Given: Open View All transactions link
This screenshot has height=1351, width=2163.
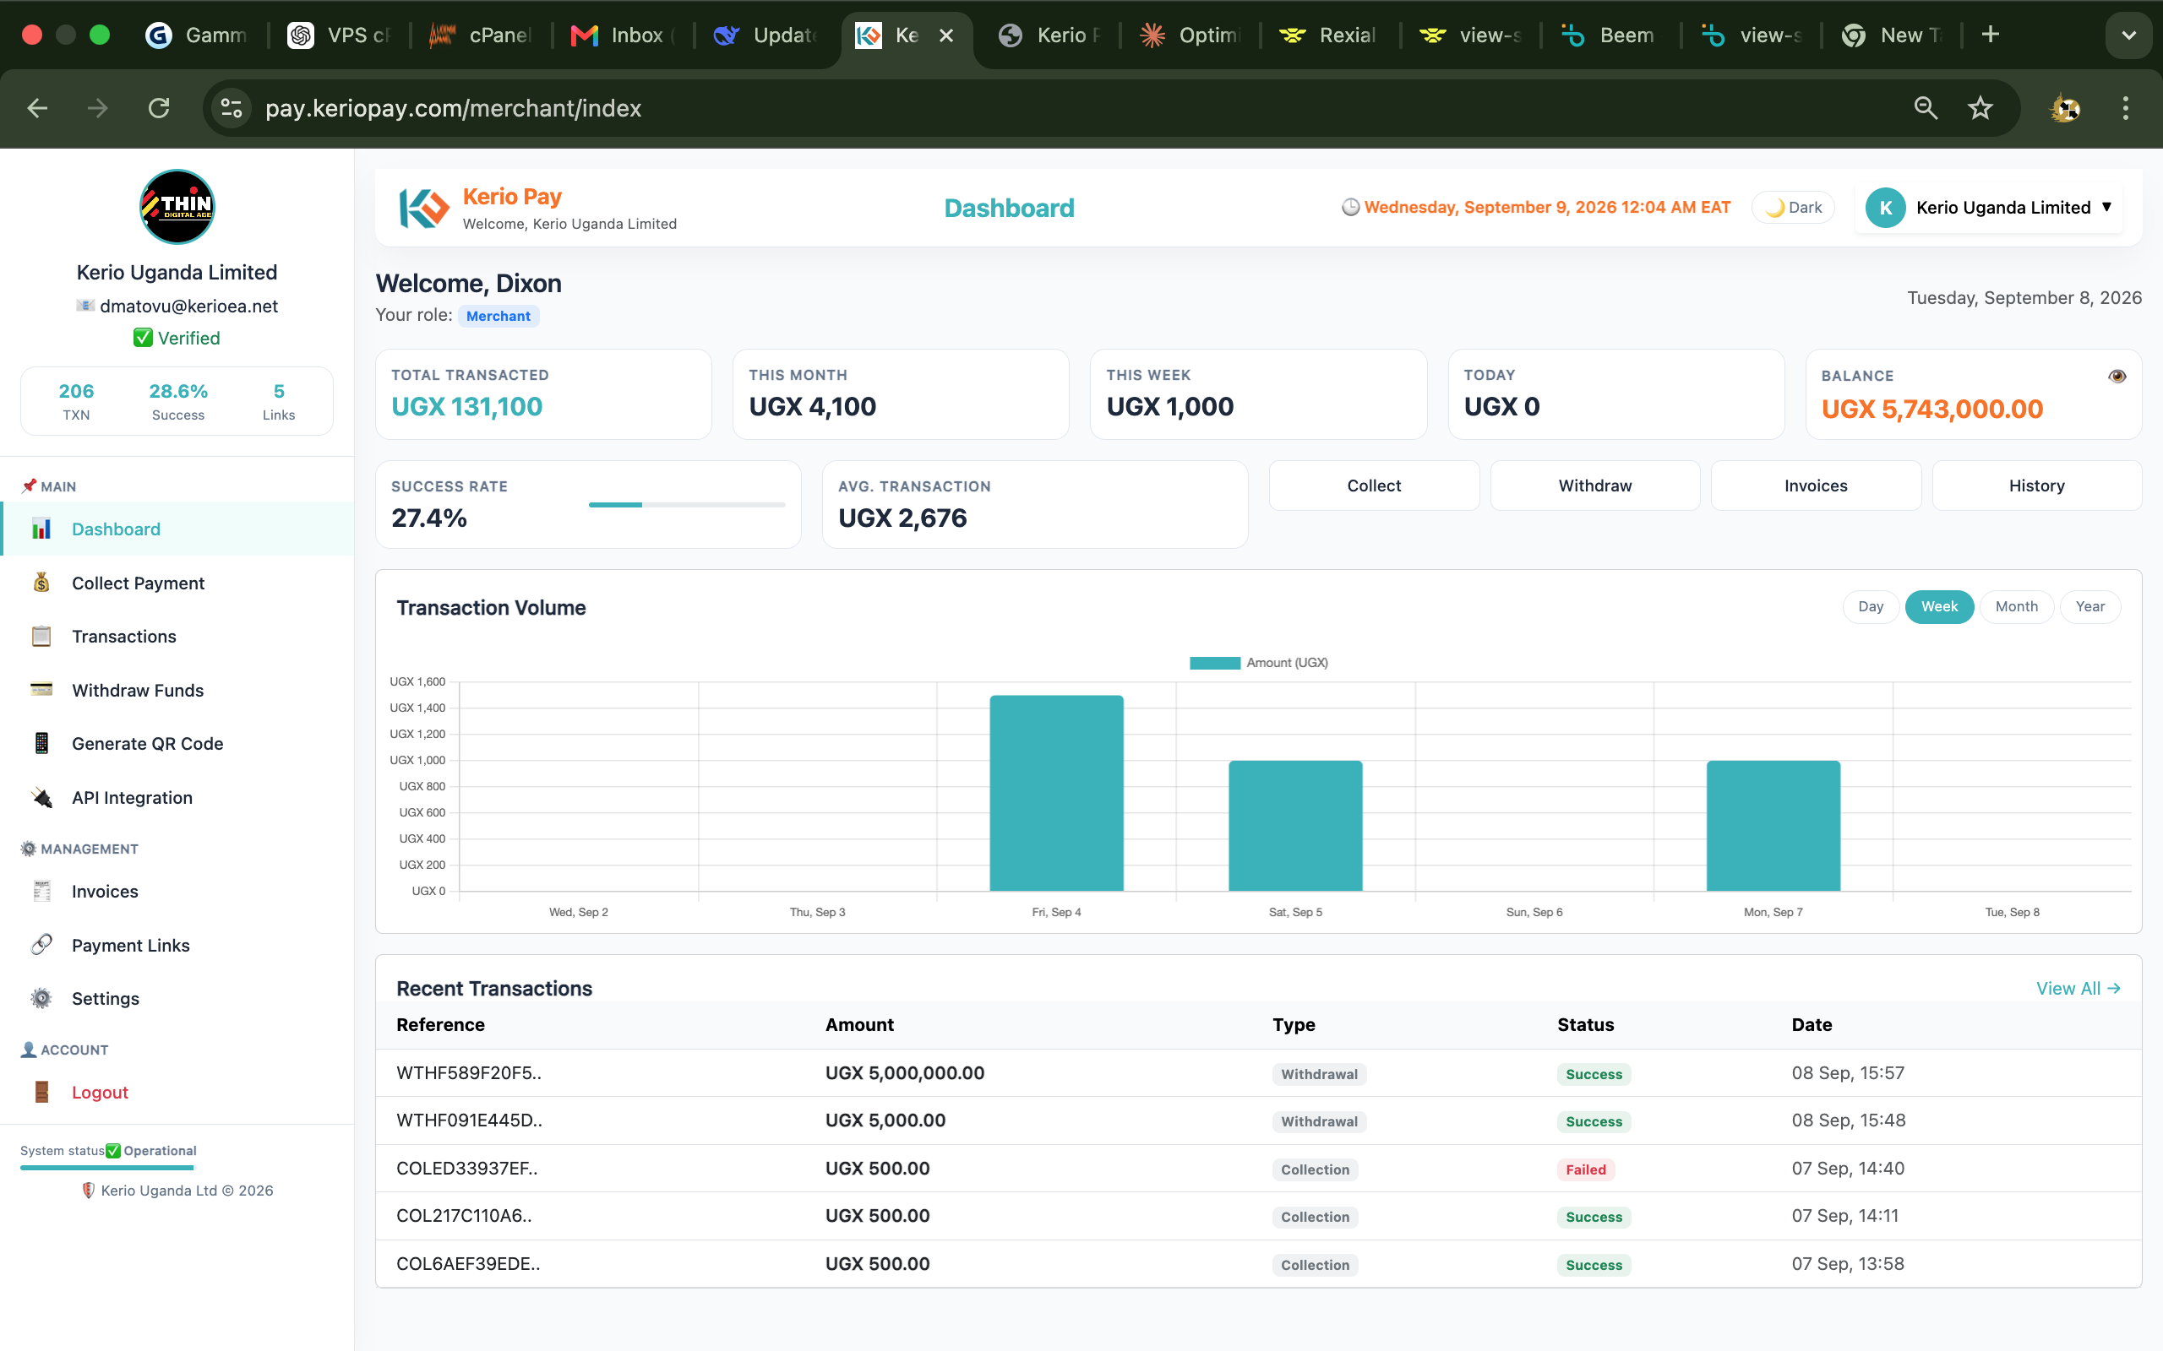Looking at the screenshot, I should [2077, 988].
